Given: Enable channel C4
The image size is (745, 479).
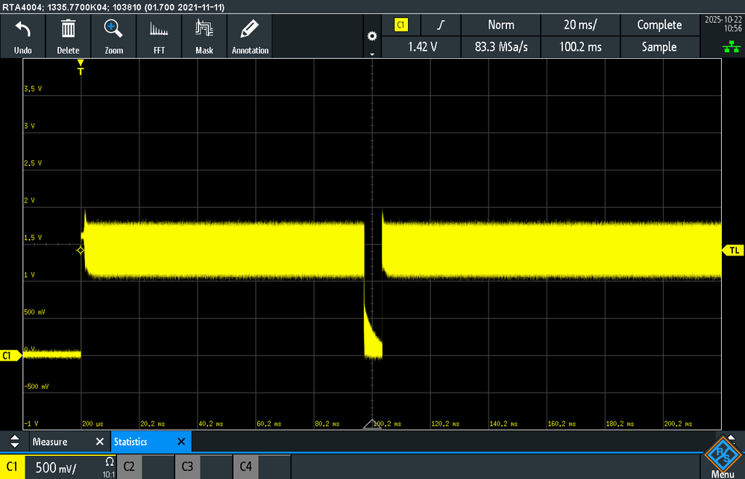Looking at the screenshot, I should click(246, 466).
